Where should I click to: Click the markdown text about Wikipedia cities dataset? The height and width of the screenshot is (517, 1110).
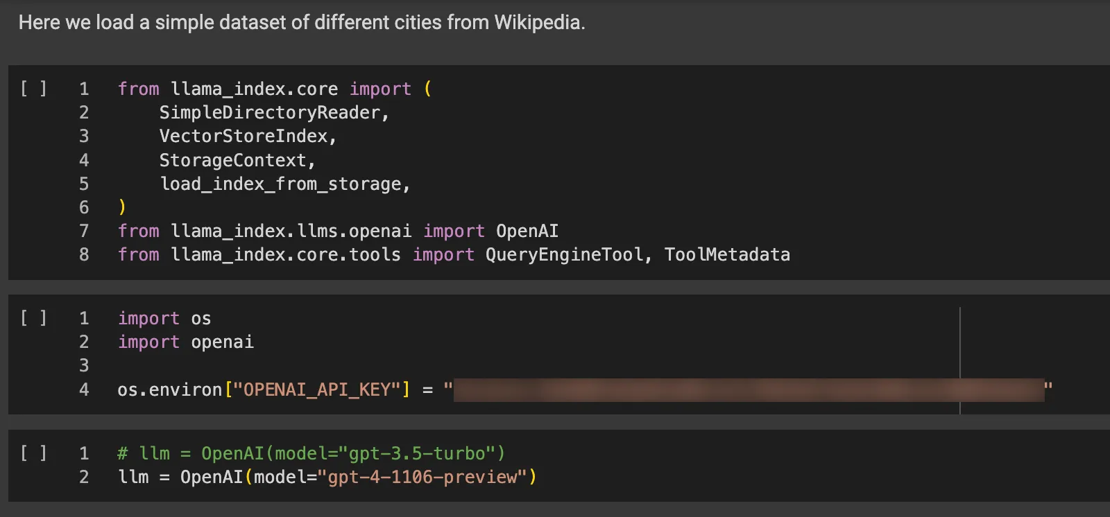tap(302, 23)
